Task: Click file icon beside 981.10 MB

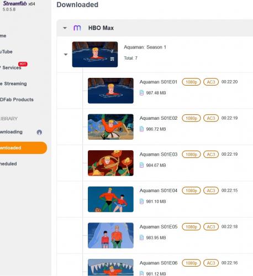Action: coord(141,201)
